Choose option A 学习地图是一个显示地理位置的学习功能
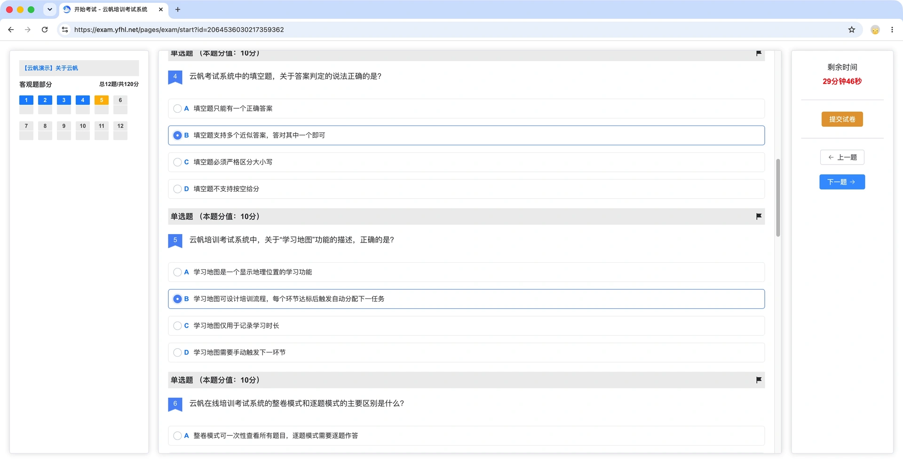This screenshot has height=463, width=903. (466, 272)
